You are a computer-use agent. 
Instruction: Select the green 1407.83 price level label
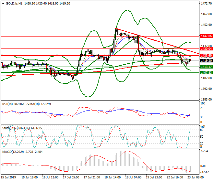point(206,72)
